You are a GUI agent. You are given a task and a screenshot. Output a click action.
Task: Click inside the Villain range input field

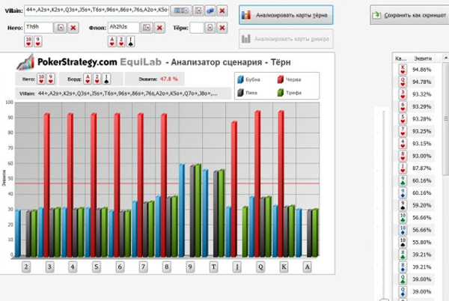click(97, 10)
